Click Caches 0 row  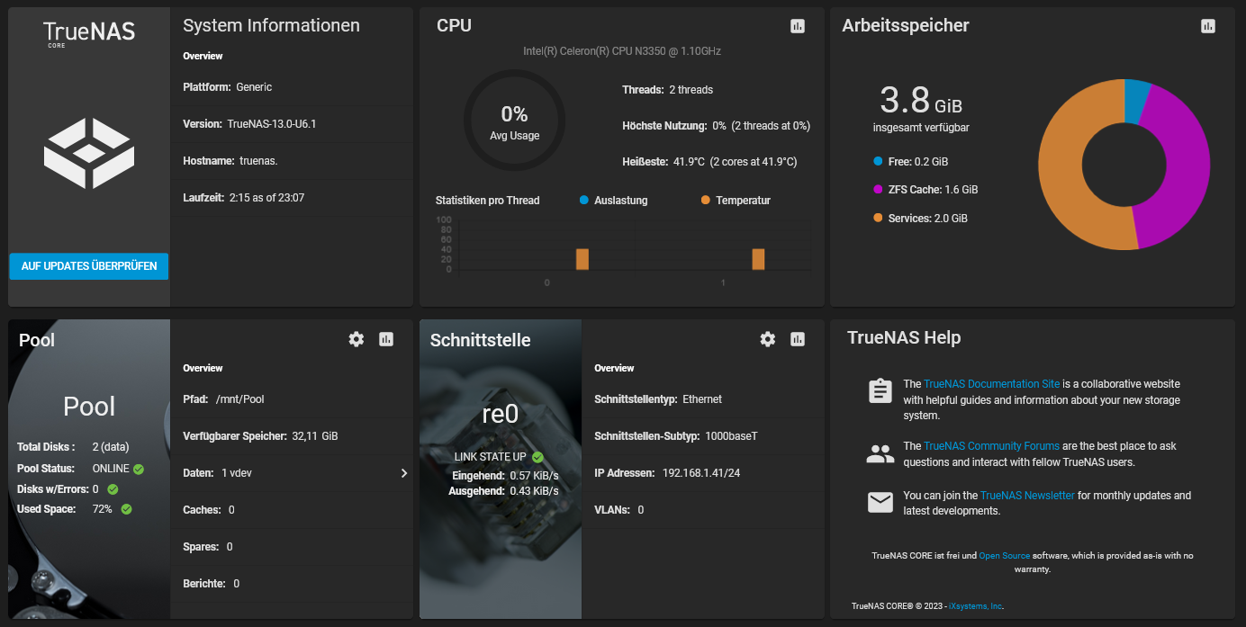pyautogui.click(x=291, y=510)
